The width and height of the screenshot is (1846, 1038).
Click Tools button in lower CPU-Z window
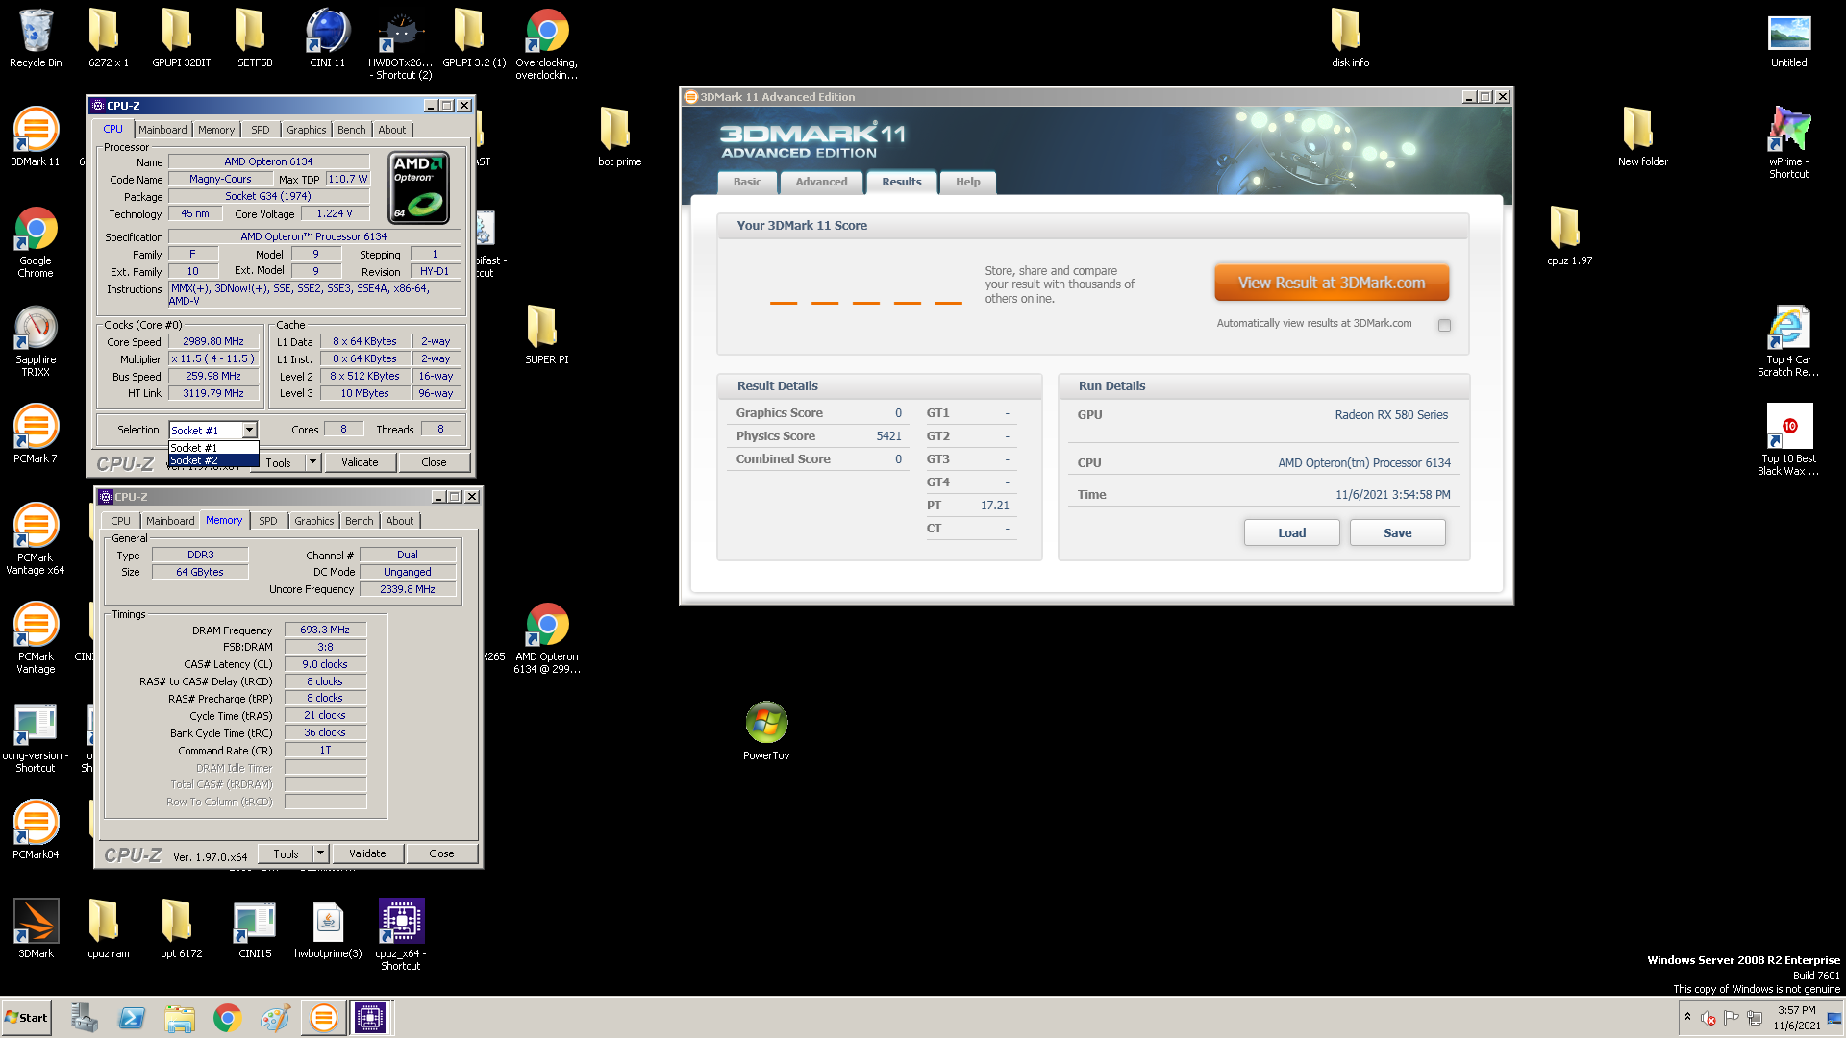tap(286, 853)
